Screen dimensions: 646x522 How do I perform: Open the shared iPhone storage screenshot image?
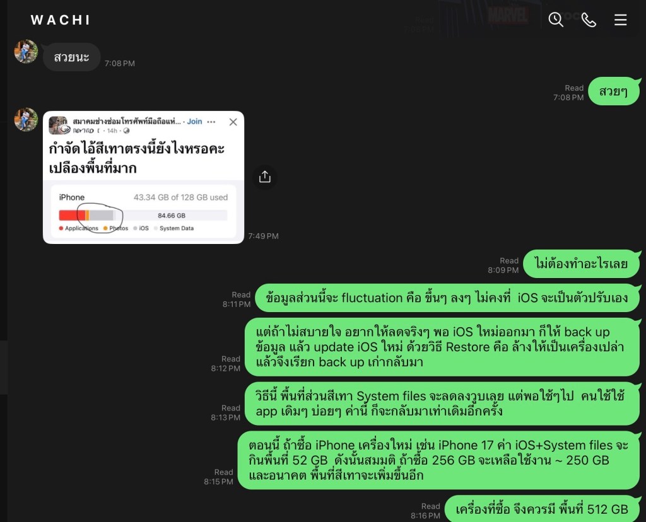143,177
